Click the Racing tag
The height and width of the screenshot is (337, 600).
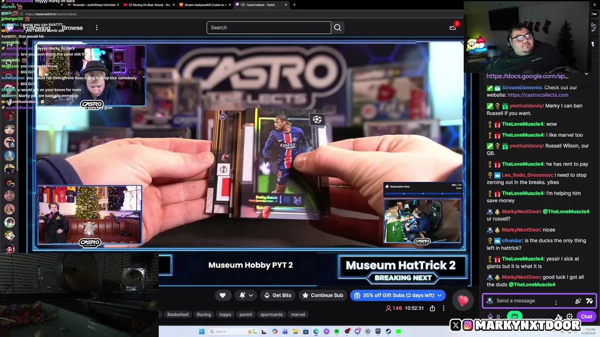(x=204, y=315)
